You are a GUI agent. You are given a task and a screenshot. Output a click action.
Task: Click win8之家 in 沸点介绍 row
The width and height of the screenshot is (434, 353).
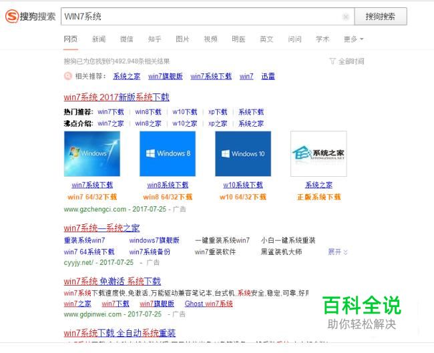pyautogui.click(x=148, y=123)
